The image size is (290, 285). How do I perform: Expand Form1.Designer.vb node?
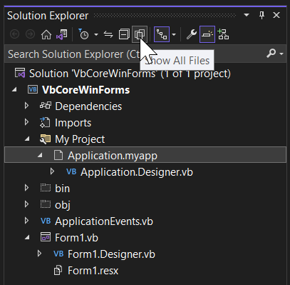39,254
